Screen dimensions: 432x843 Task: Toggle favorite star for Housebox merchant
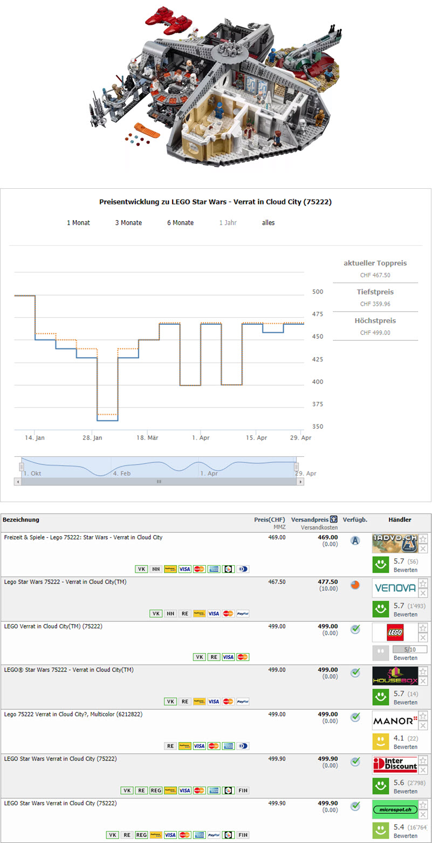click(x=423, y=672)
